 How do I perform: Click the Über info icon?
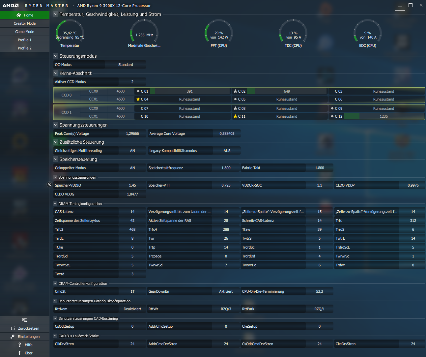point(20,353)
